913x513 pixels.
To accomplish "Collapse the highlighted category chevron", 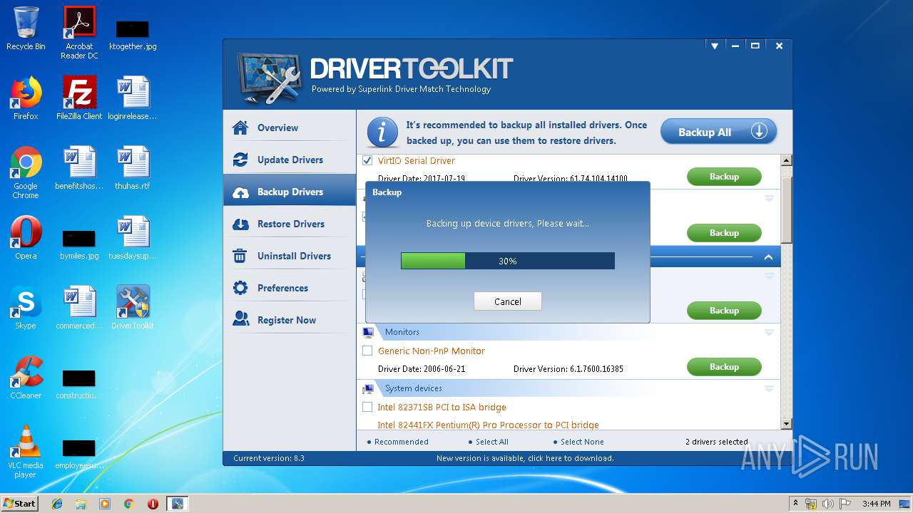I will 768,257.
